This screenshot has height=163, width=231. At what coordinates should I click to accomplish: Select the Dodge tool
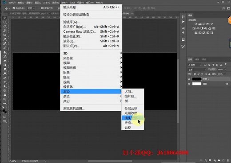point(5,74)
